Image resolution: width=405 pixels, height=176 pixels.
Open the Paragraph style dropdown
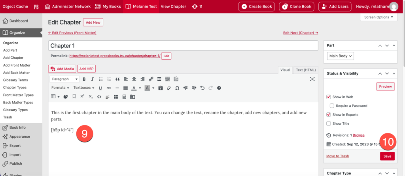click(x=64, y=79)
